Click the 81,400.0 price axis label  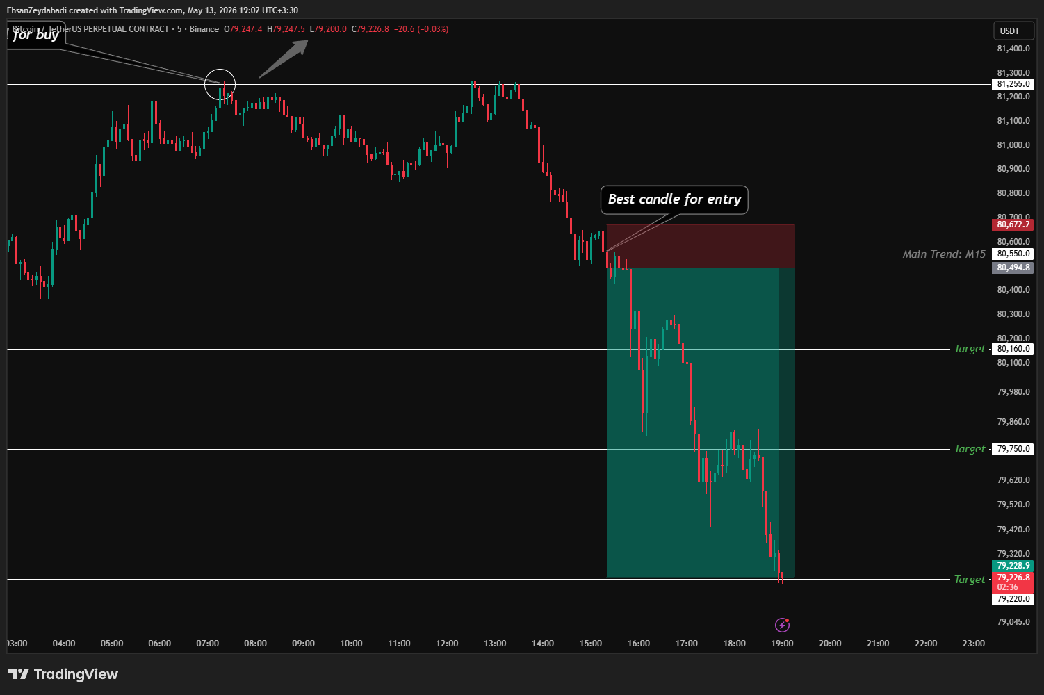1013,49
